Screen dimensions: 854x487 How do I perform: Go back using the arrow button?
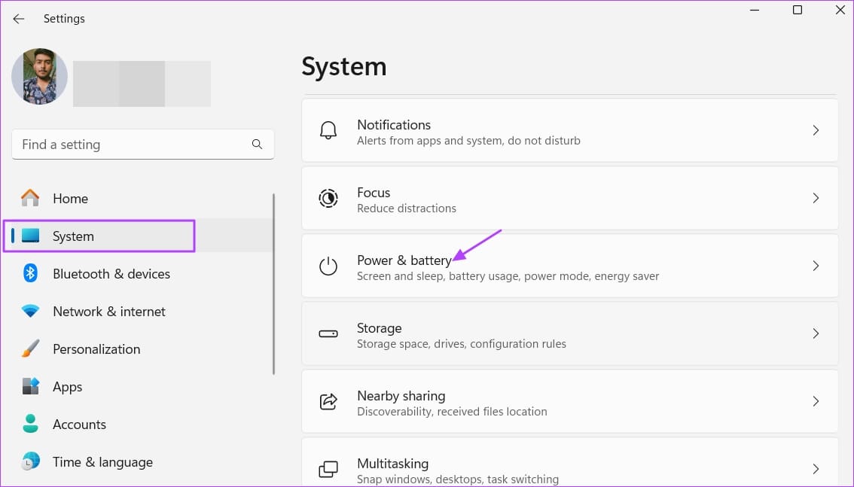(18, 18)
